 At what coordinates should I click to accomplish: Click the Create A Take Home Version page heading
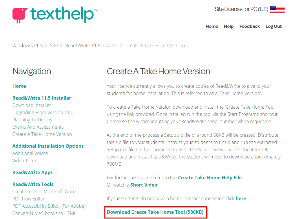[x=158, y=71]
